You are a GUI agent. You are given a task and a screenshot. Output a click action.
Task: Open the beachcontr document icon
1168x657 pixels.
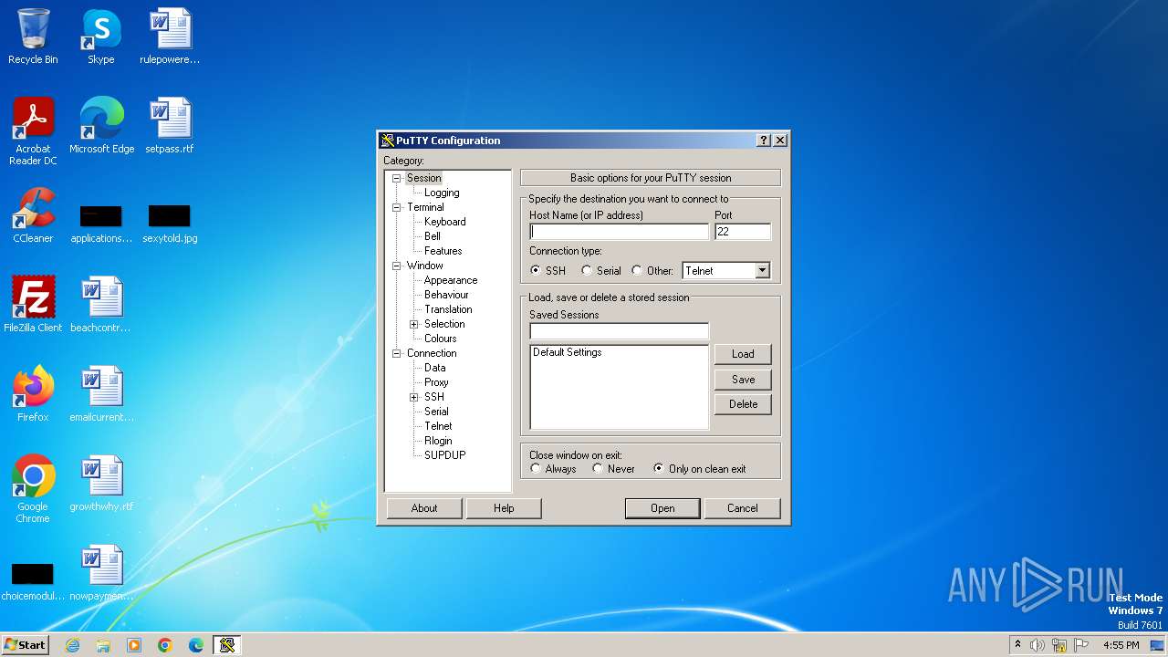pyautogui.click(x=100, y=304)
